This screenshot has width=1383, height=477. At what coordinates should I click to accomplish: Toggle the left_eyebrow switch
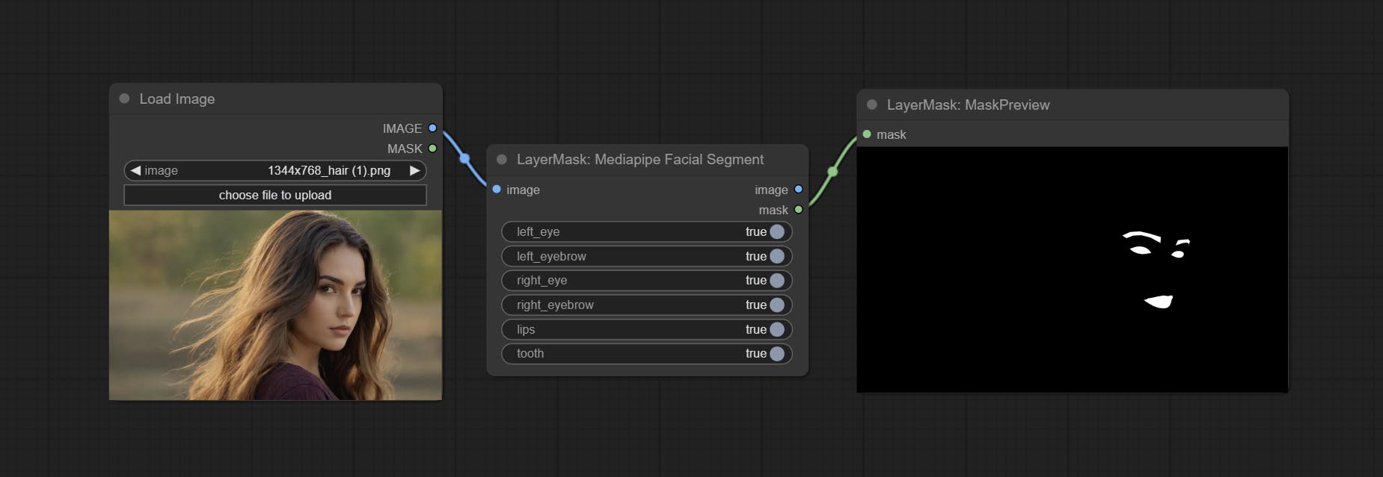coord(776,256)
